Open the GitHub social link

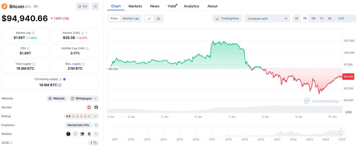click(x=96, y=107)
